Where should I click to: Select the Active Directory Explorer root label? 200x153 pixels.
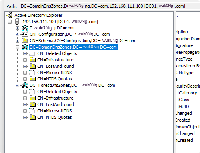click(x=38, y=15)
